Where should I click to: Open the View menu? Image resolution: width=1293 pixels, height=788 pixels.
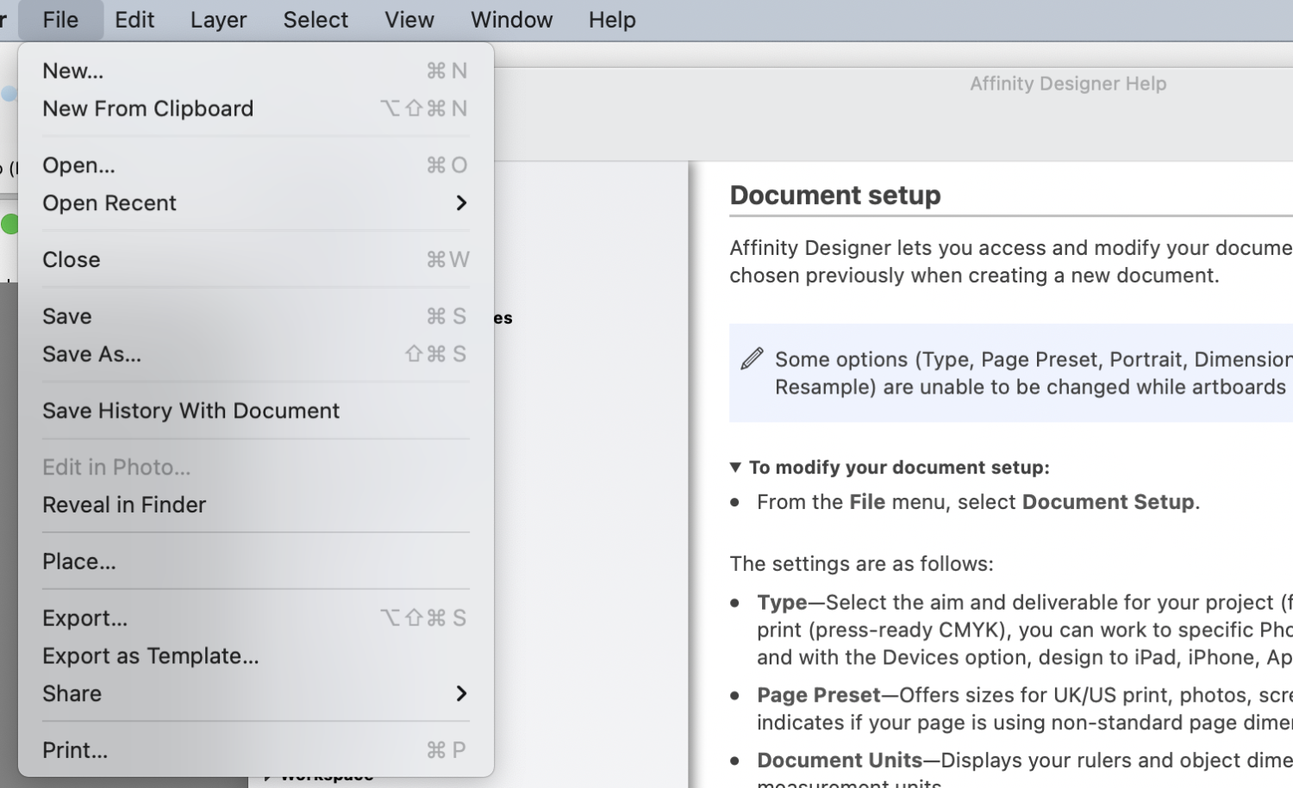pyautogui.click(x=409, y=19)
